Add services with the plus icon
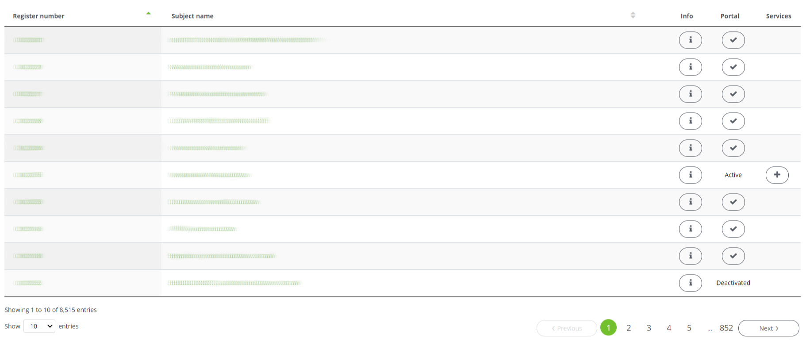 point(777,175)
